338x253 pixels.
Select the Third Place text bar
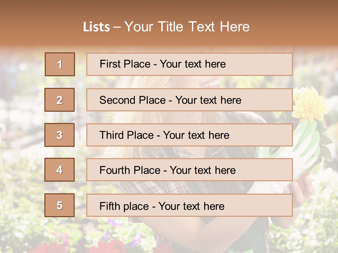pos(189,135)
